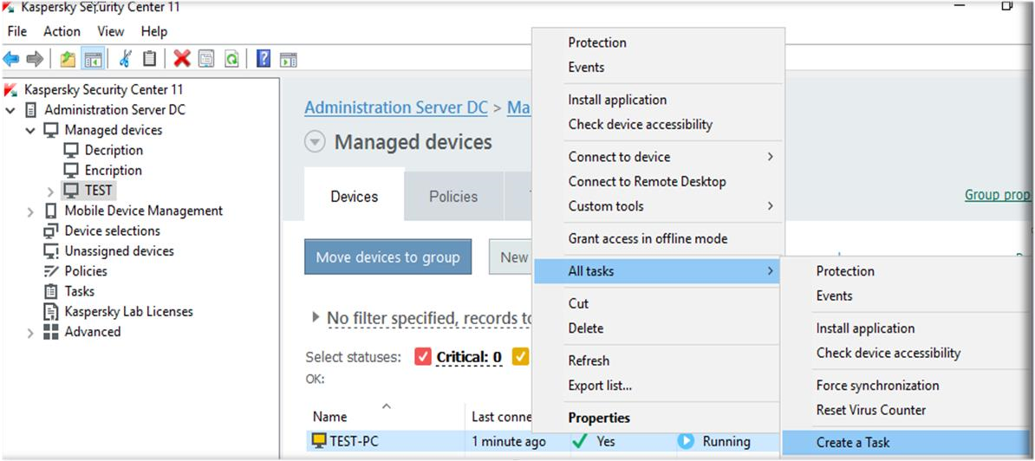Click the Kaspersky Security Center 11 root node
1035x461 pixels.
pos(103,90)
